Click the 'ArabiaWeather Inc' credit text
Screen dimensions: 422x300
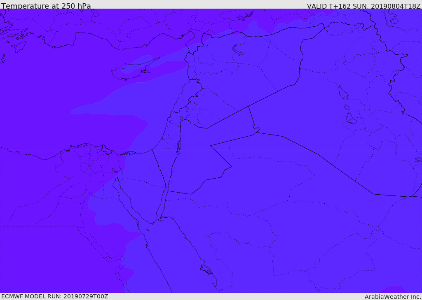point(393,297)
